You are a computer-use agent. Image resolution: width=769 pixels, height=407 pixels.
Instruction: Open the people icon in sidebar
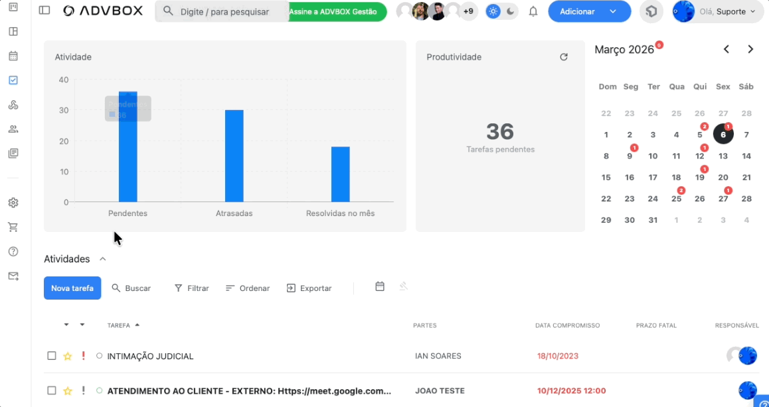(x=13, y=129)
